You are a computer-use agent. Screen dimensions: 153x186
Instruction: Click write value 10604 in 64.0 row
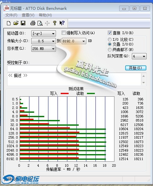pos(124,129)
